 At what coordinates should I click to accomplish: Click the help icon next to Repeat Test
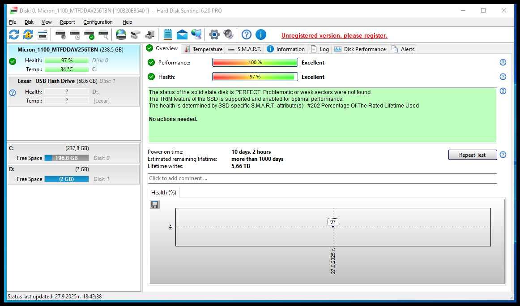503,155
